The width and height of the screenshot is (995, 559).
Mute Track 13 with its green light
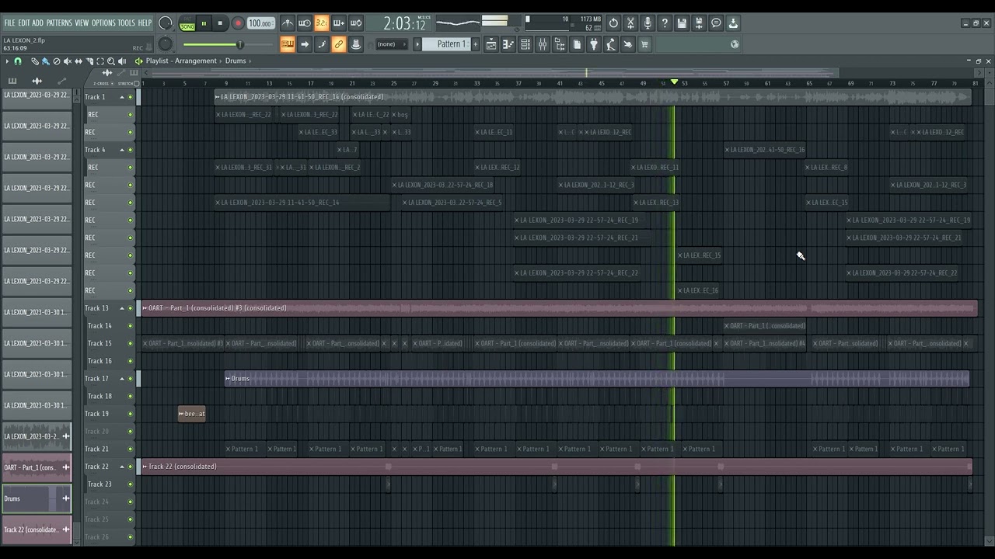pos(130,308)
